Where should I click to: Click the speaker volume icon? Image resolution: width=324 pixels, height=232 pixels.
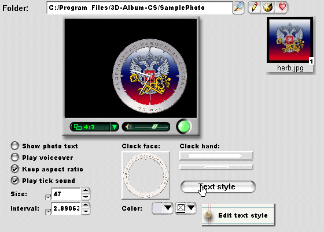pos(128,127)
